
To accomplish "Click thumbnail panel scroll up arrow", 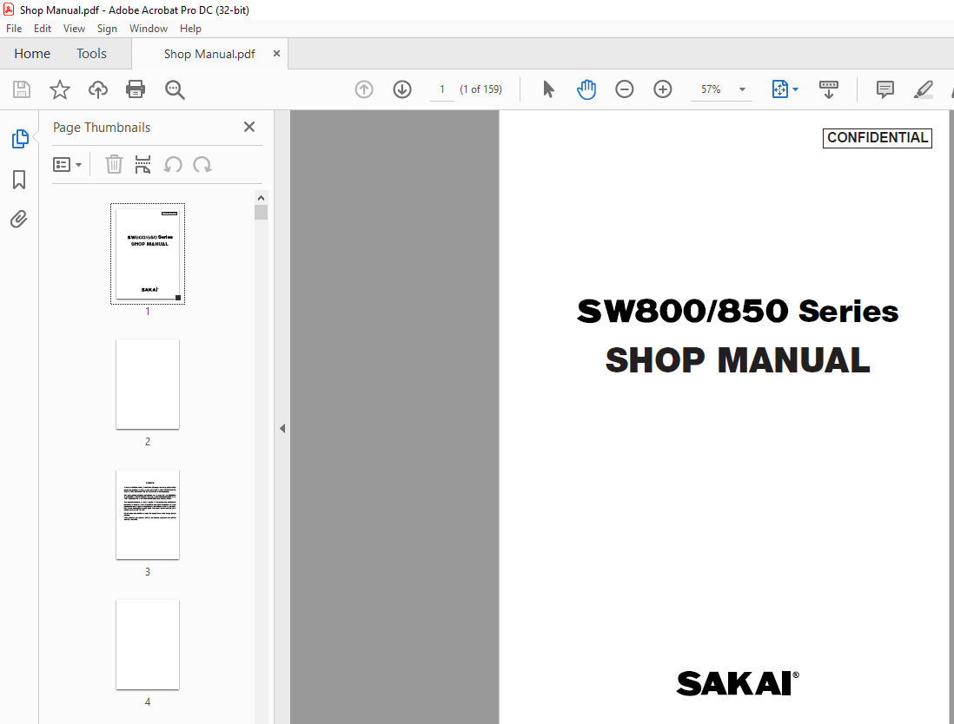I will tap(261, 198).
